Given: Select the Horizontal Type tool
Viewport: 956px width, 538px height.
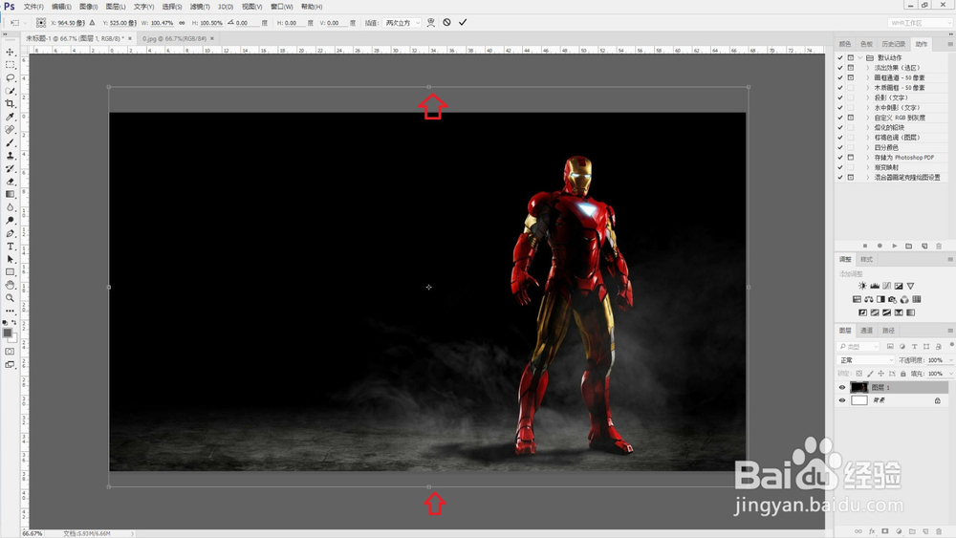Looking at the screenshot, I should [10, 247].
